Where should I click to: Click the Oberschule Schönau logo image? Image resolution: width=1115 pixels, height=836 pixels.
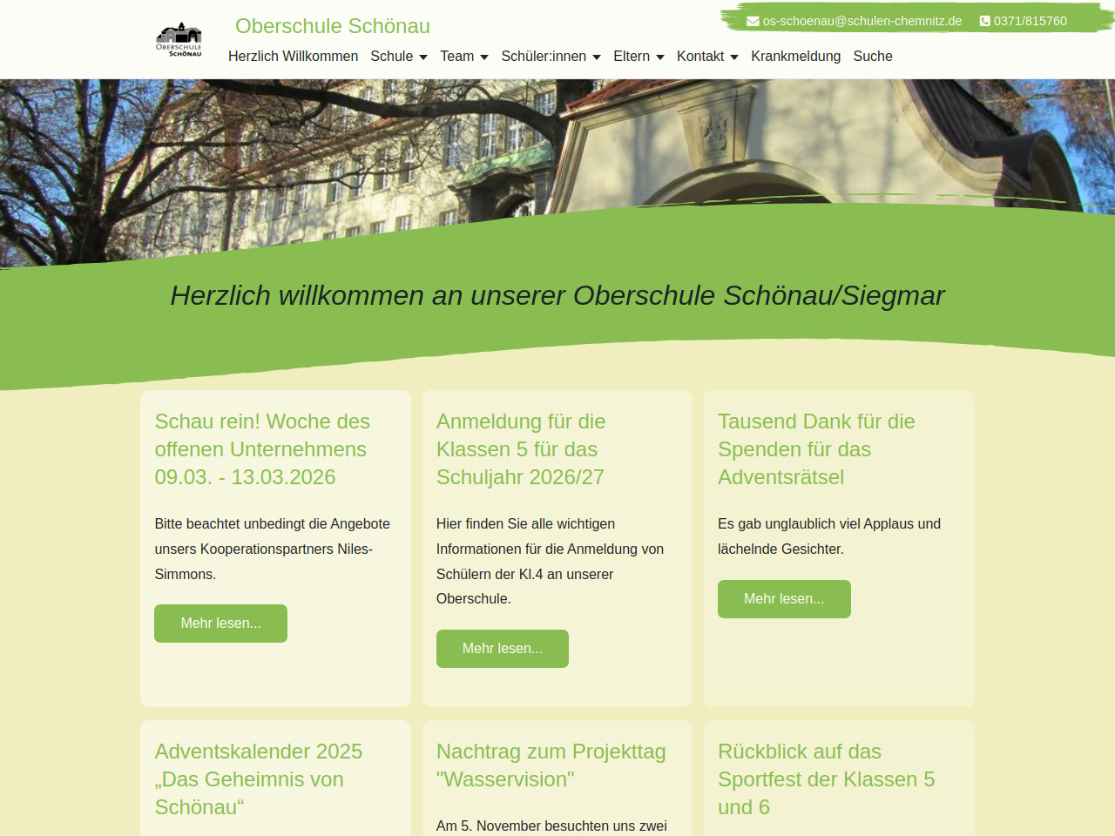tap(179, 40)
